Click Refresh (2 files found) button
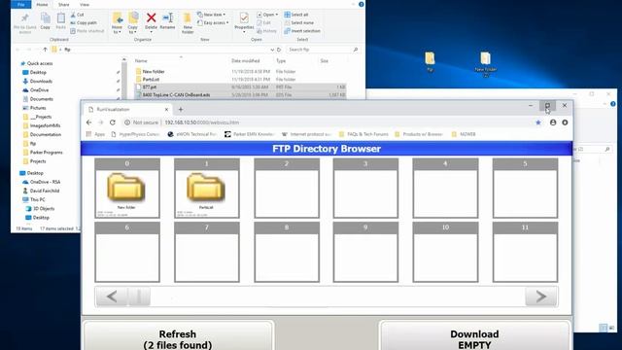622x350 pixels. coord(178,336)
